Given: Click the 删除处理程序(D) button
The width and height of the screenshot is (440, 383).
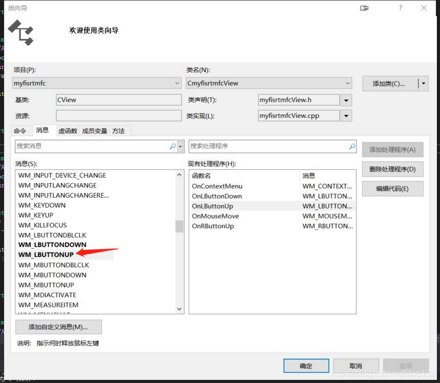Looking at the screenshot, I should (x=392, y=169).
